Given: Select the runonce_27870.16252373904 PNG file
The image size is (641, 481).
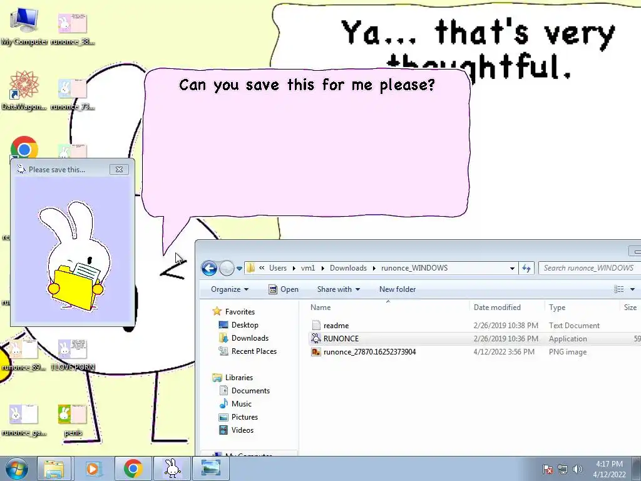Looking at the screenshot, I should pos(474,352).
